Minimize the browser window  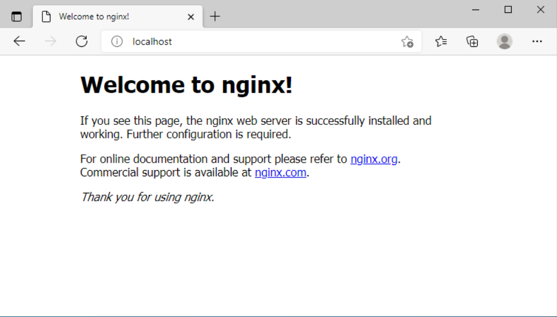click(475, 10)
